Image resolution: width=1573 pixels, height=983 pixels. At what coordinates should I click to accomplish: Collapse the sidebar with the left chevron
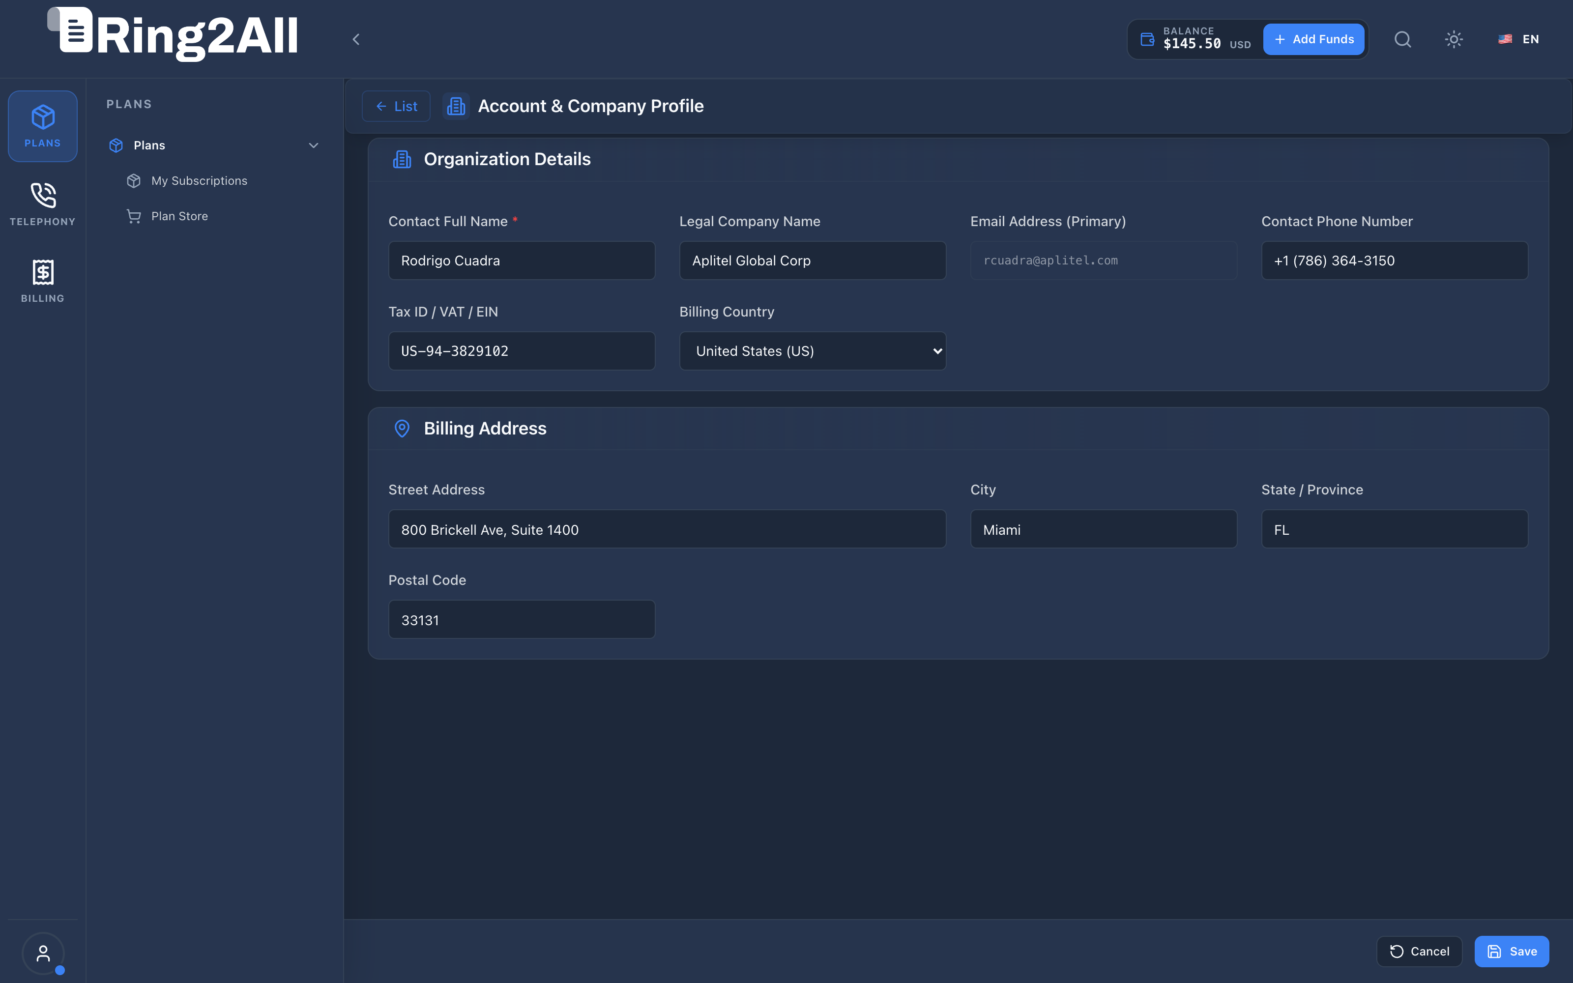(x=356, y=39)
